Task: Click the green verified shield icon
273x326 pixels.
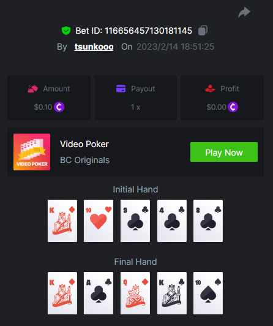Action: click(66, 31)
